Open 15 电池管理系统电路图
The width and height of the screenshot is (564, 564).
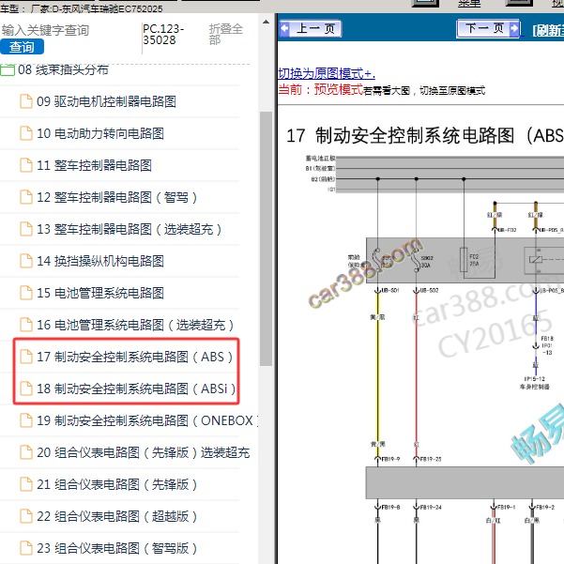click(x=100, y=293)
